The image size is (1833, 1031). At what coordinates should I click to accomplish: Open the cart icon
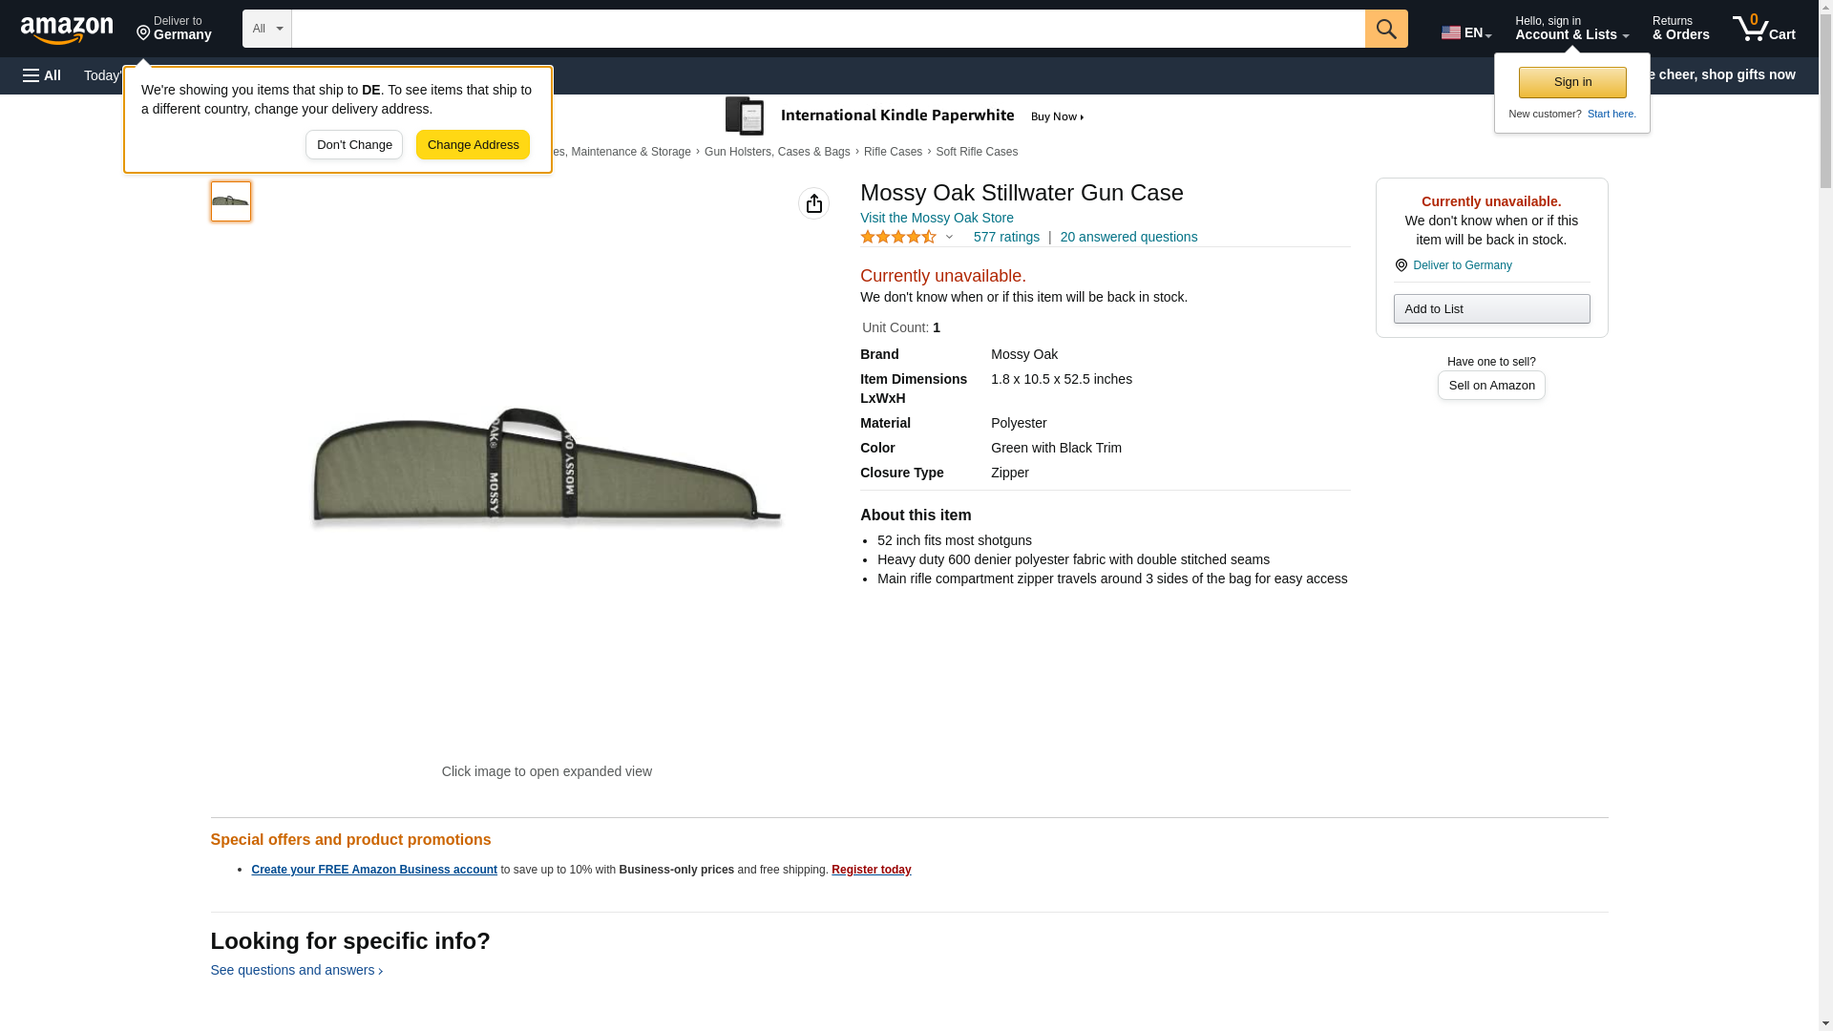click(x=1762, y=29)
